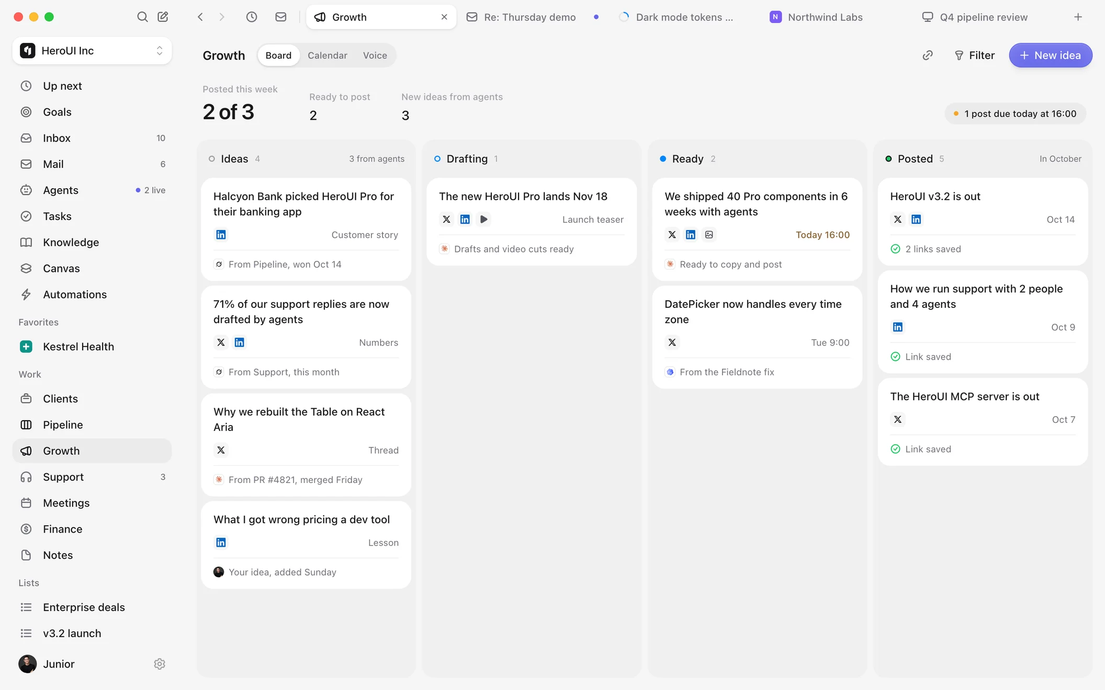Switch to the Calendar view

[328, 55]
